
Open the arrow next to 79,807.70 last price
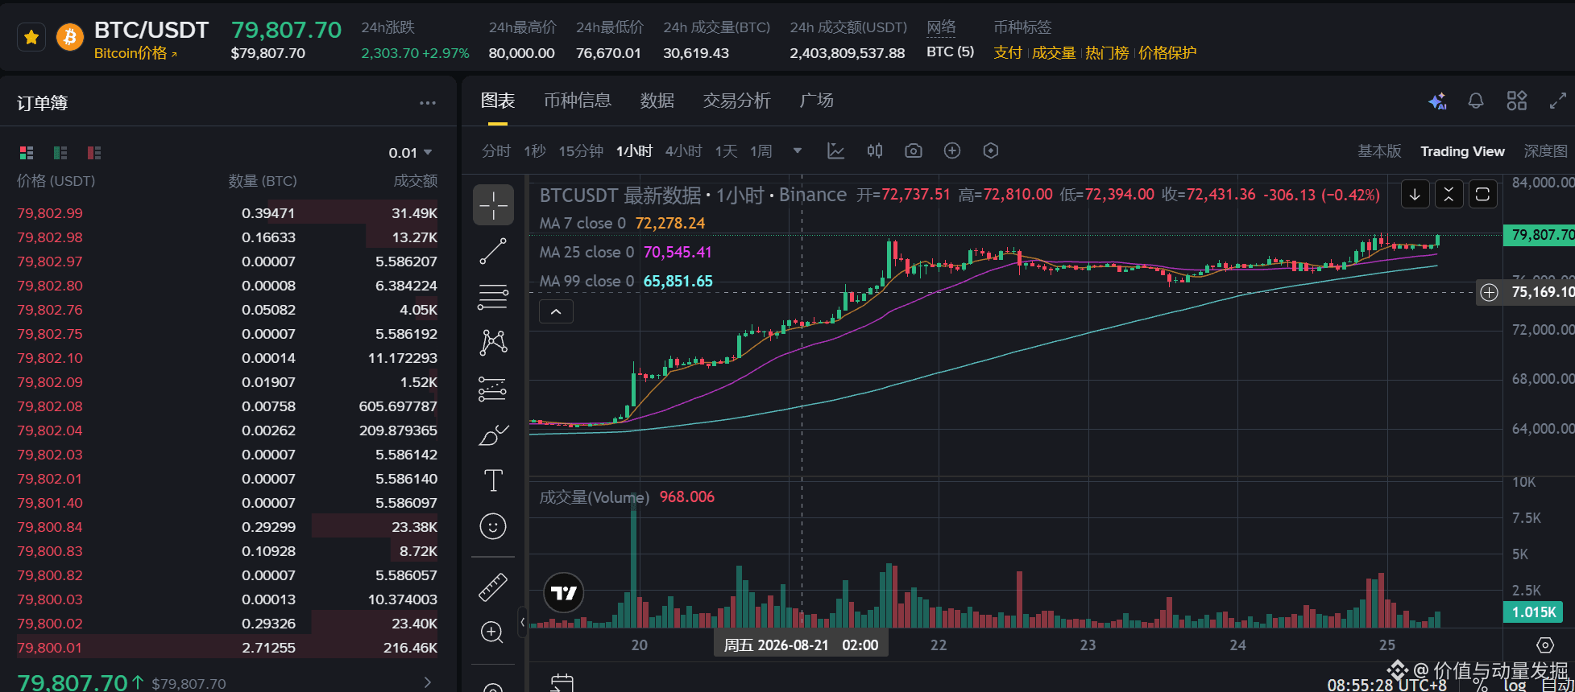pos(428,683)
